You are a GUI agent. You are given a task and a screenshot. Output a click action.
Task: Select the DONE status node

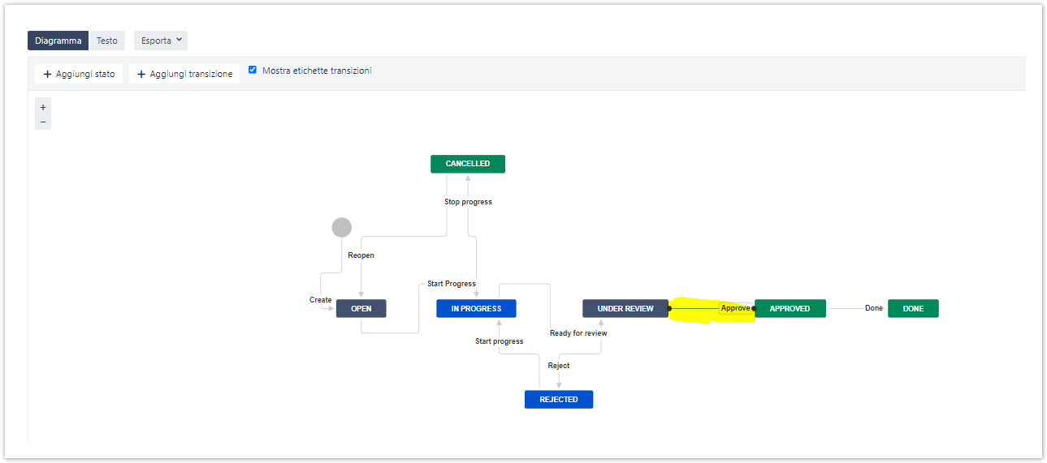tap(913, 308)
